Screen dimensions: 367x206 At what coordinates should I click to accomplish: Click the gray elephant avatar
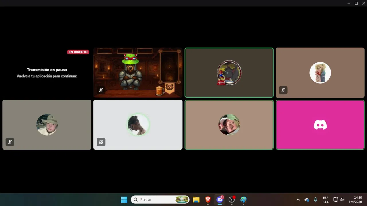tap(229, 73)
